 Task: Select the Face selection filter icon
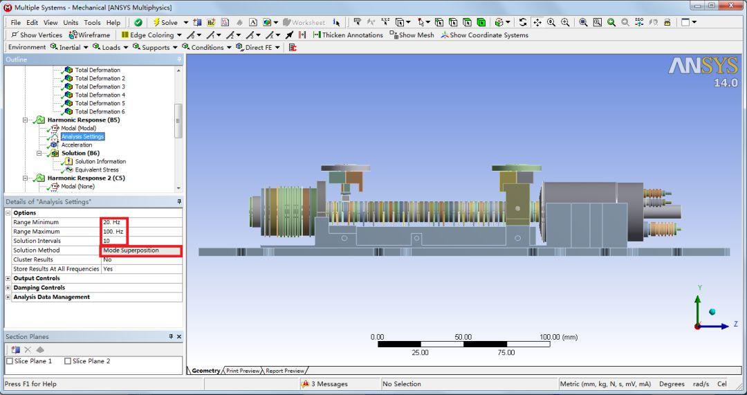tap(468, 22)
